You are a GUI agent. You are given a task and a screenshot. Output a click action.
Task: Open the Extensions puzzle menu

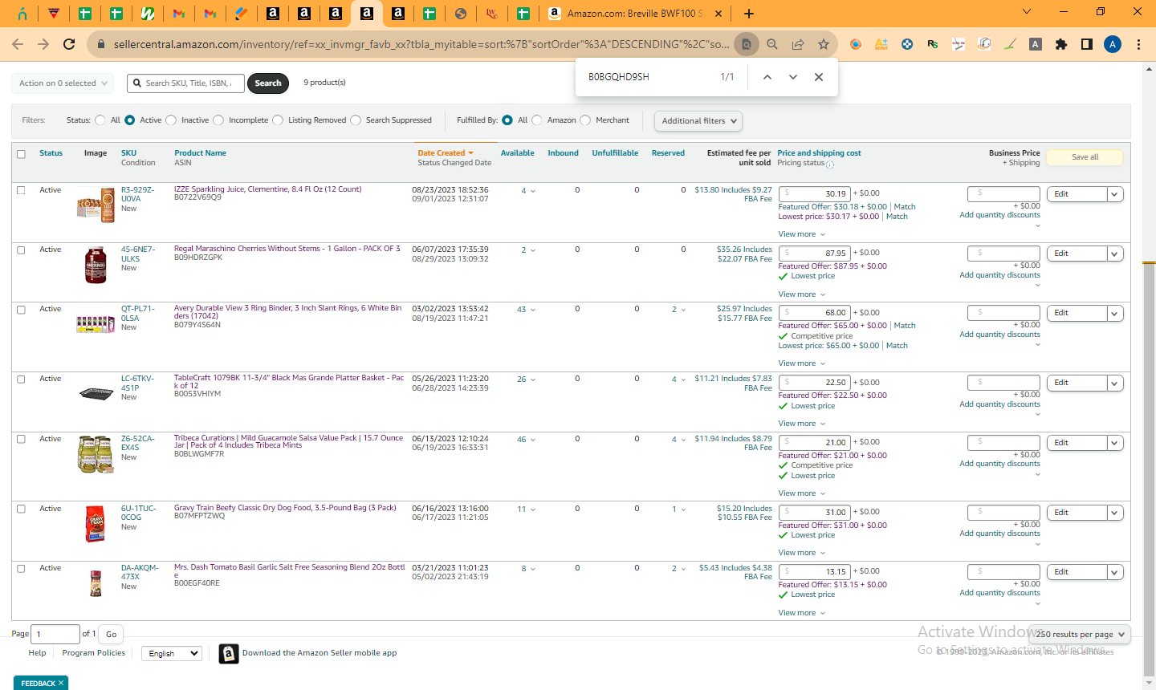coord(1061,44)
